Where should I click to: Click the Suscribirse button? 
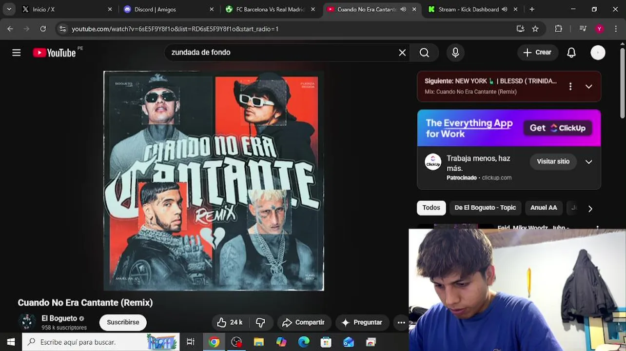123,322
